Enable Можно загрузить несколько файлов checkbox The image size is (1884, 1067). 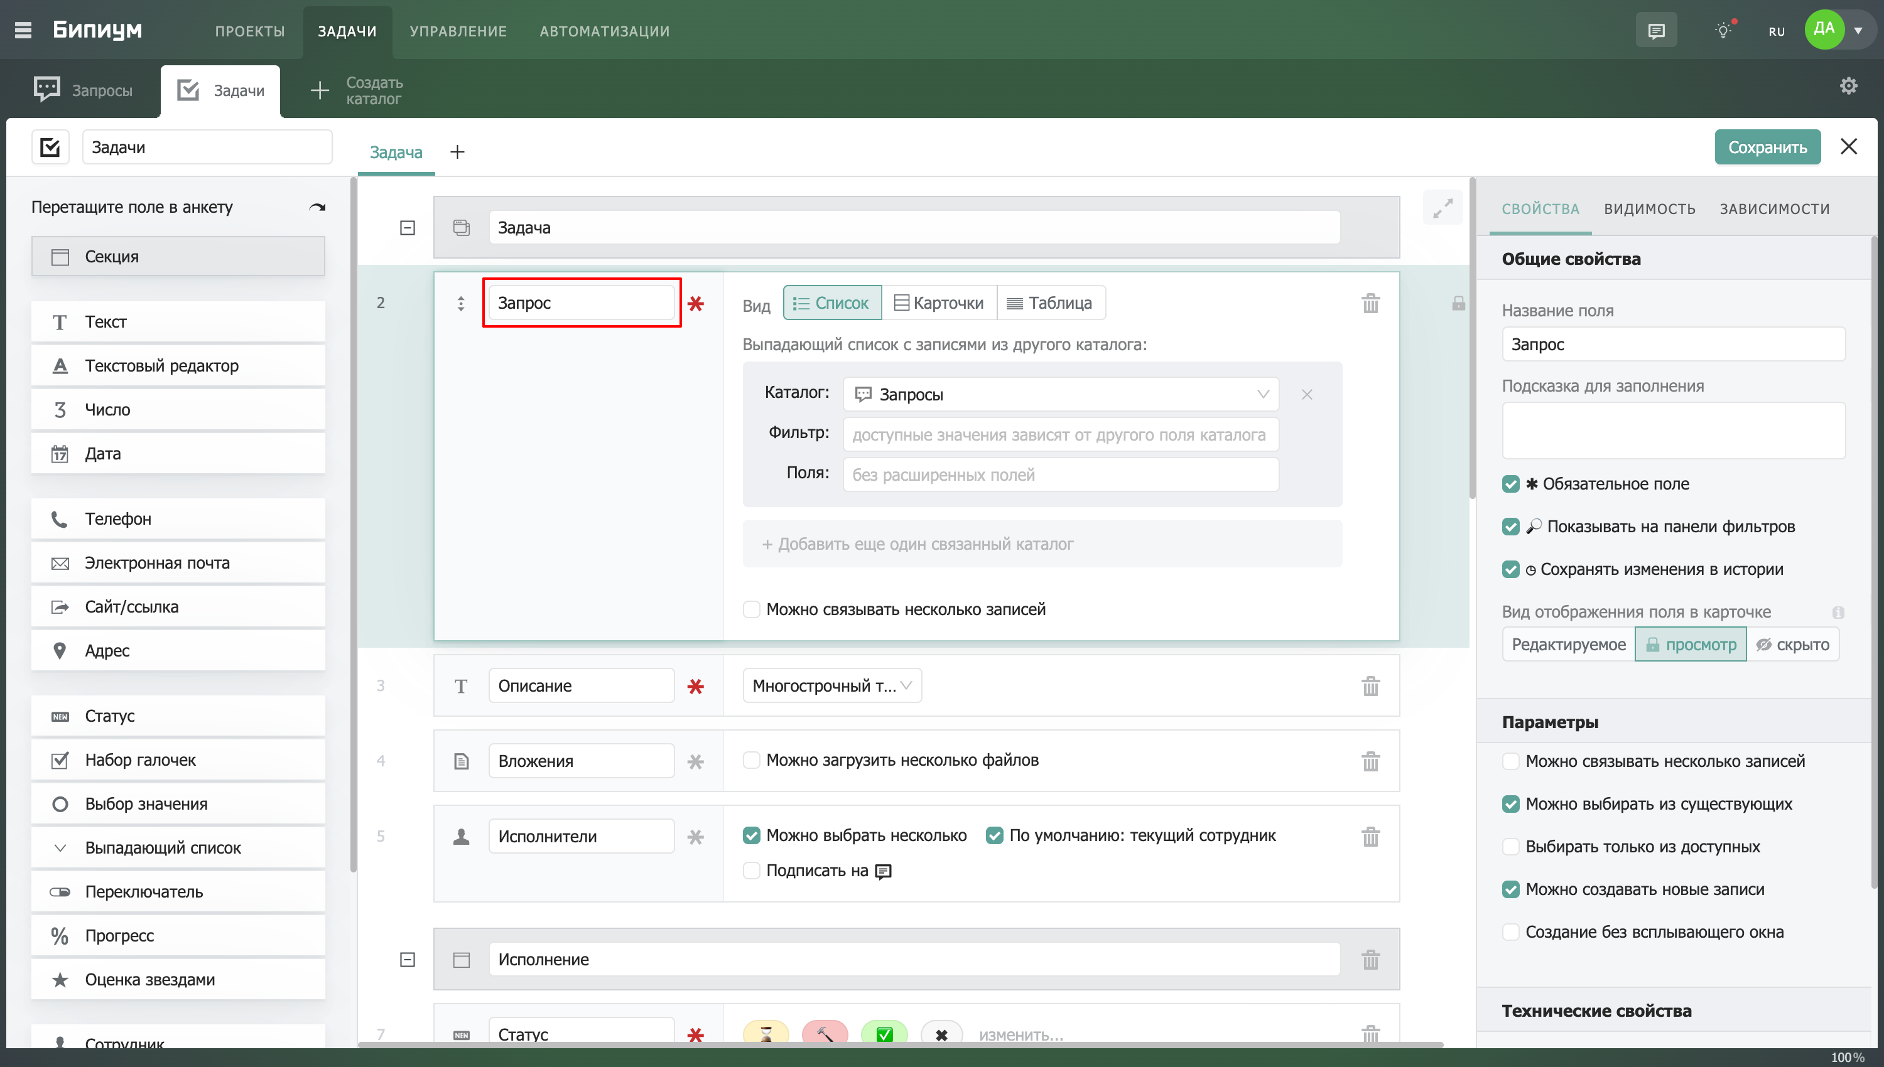point(751,760)
